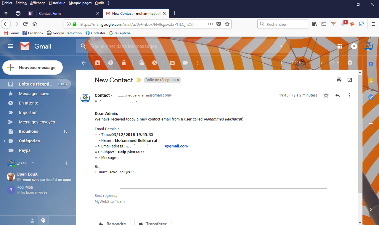Open Google Keep side panel
Screen dimensions: 379x225
pyautogui.click(x=371, y=81)
